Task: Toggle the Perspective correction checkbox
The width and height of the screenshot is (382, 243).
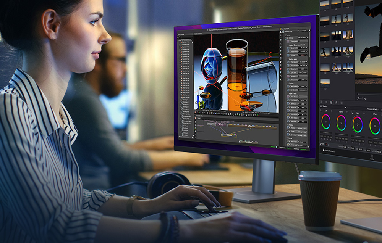Action: [299, 76]
